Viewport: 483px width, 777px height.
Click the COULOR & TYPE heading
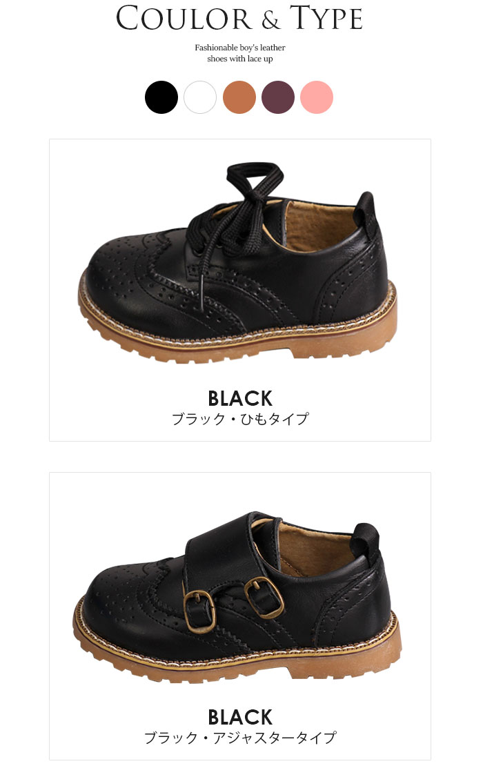239,19
